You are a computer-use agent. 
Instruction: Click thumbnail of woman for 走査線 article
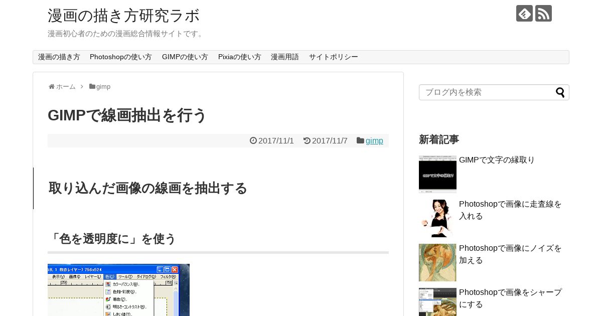coord(437,218)
